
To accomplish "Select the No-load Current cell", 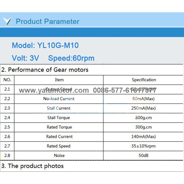I will point(59,99).
